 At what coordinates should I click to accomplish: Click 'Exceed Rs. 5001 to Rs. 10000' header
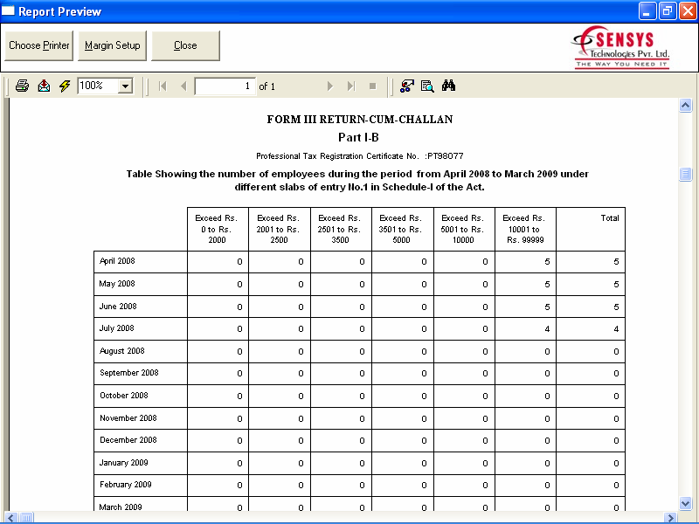click(462, 229)
